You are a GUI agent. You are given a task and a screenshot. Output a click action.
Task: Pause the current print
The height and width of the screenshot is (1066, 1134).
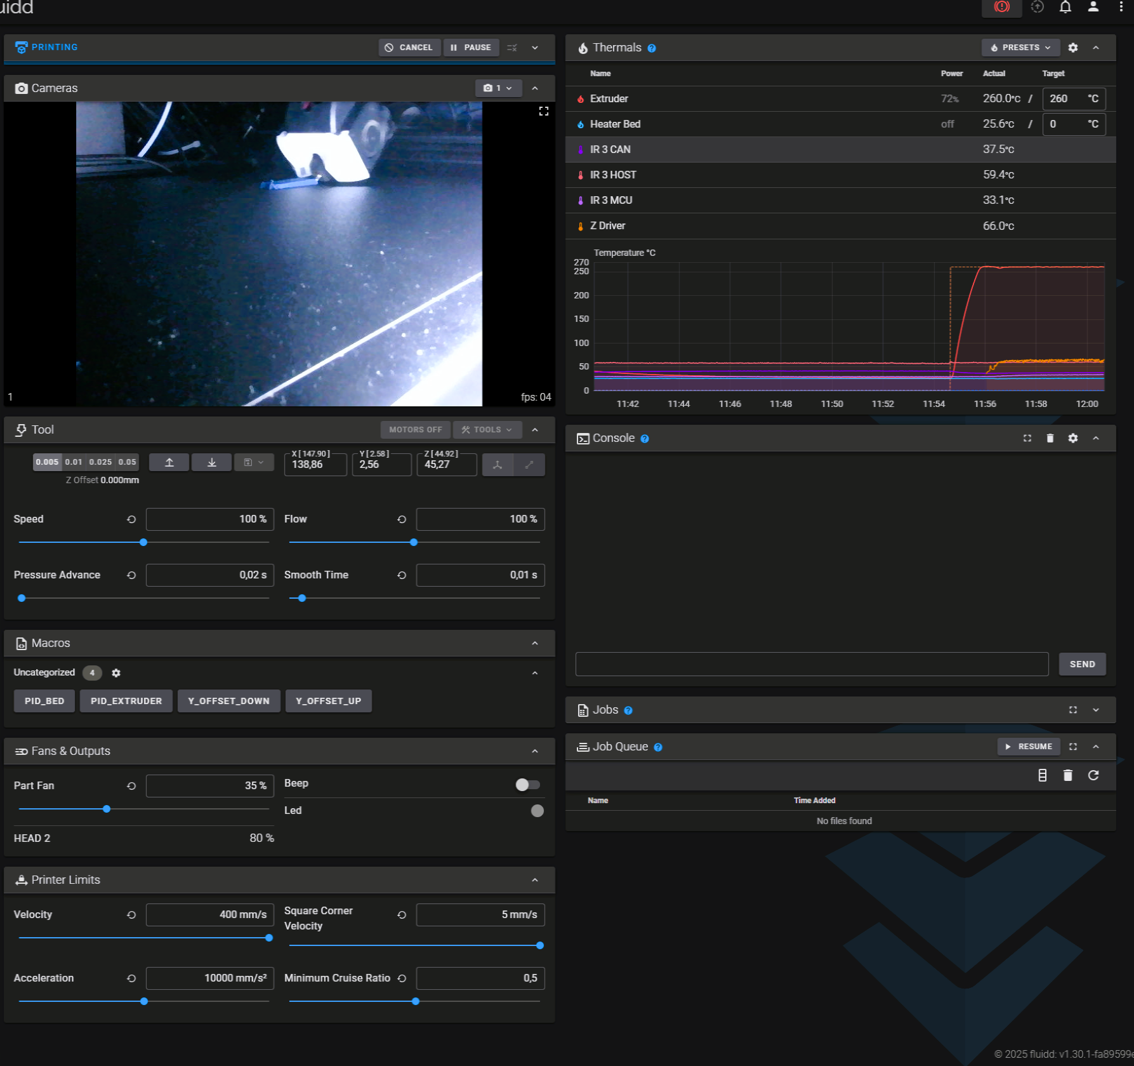coord(471,48)
